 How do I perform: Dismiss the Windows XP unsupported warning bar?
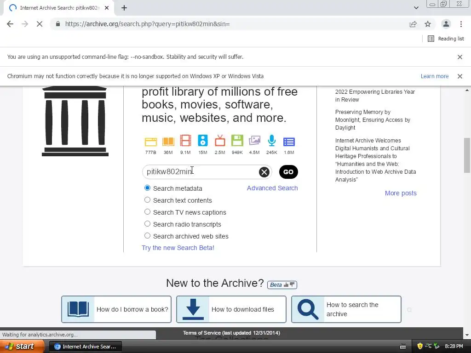point(460,76)
